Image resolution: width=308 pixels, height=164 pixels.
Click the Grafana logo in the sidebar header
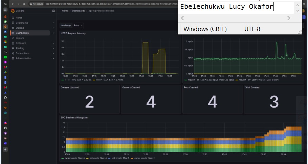click(13, 11)
